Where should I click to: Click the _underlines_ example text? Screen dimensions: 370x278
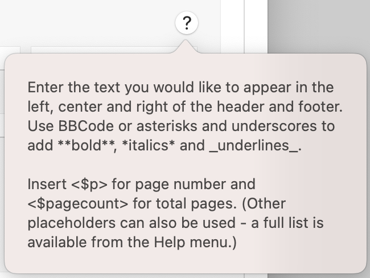click(x=254, y=146)
